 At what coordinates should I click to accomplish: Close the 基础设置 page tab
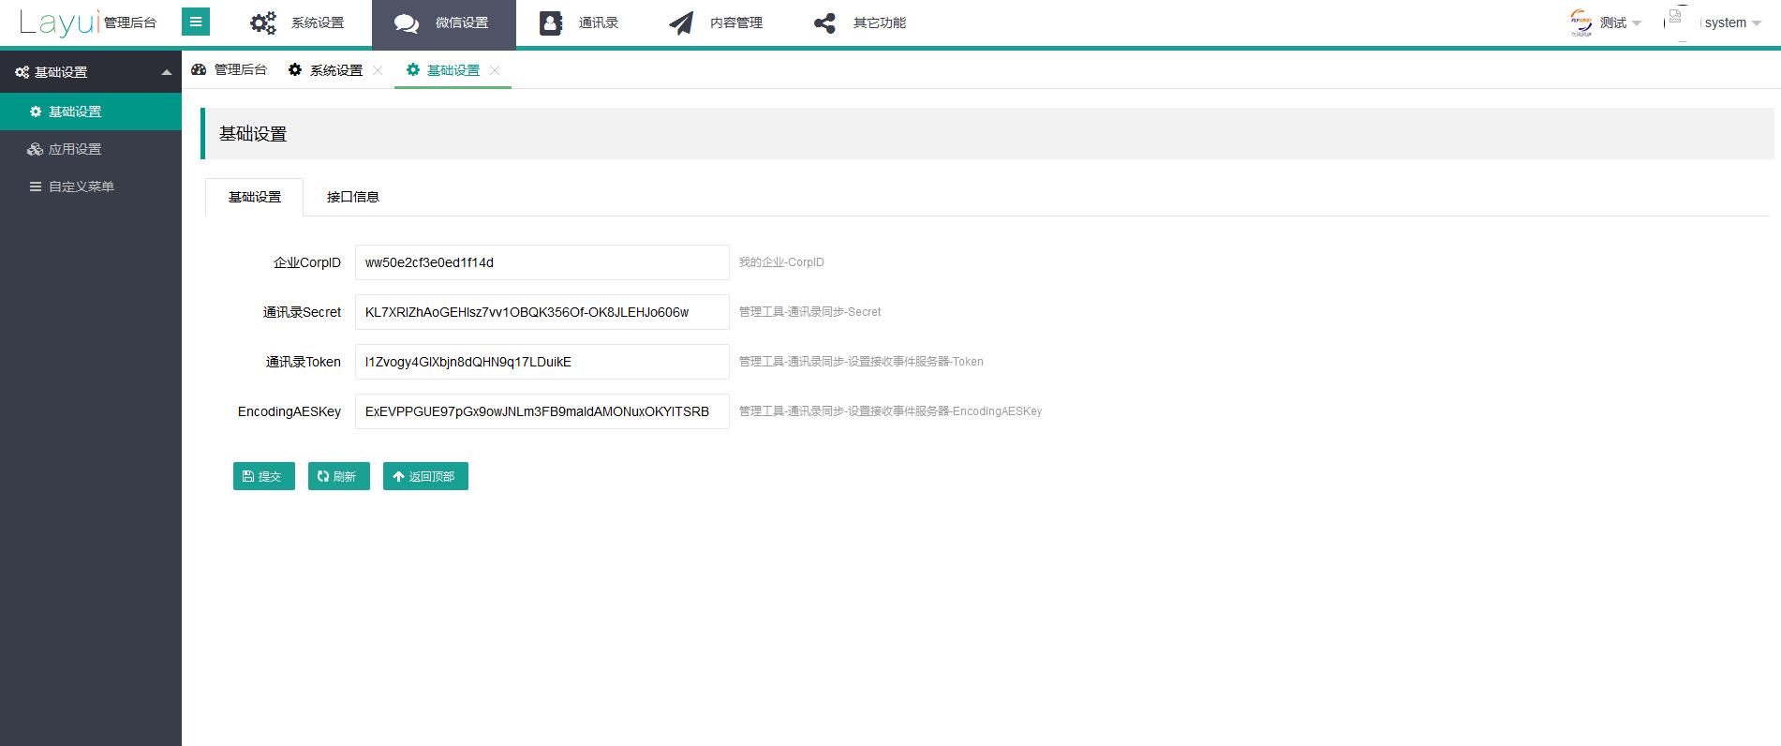coord(495,70)
